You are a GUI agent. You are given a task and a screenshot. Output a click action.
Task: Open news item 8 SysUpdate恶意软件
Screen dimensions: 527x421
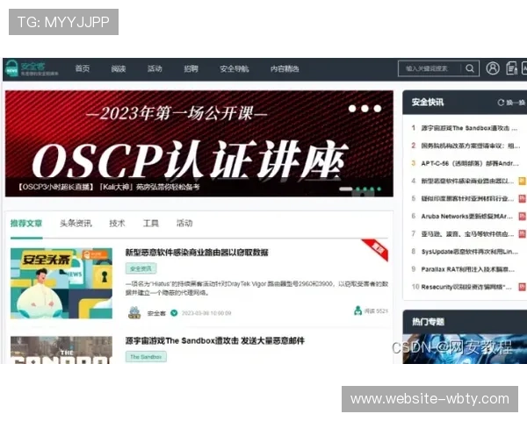469,252
